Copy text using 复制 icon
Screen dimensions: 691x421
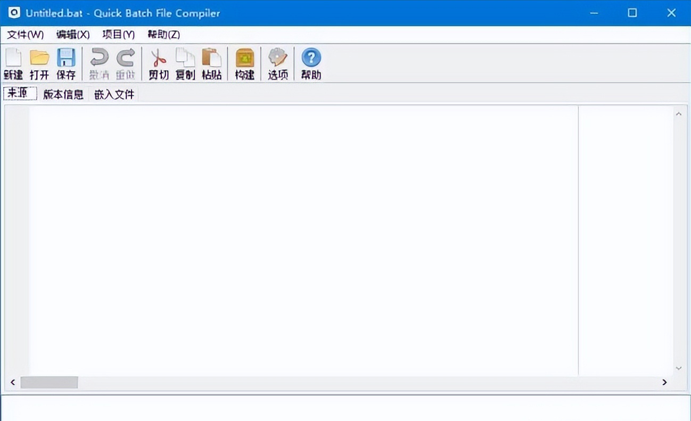click(x=185, y=61)
